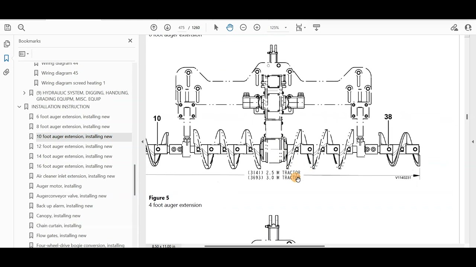Go to previous page arrow
The height and width of the screenshot is (267, 476).
154,27
